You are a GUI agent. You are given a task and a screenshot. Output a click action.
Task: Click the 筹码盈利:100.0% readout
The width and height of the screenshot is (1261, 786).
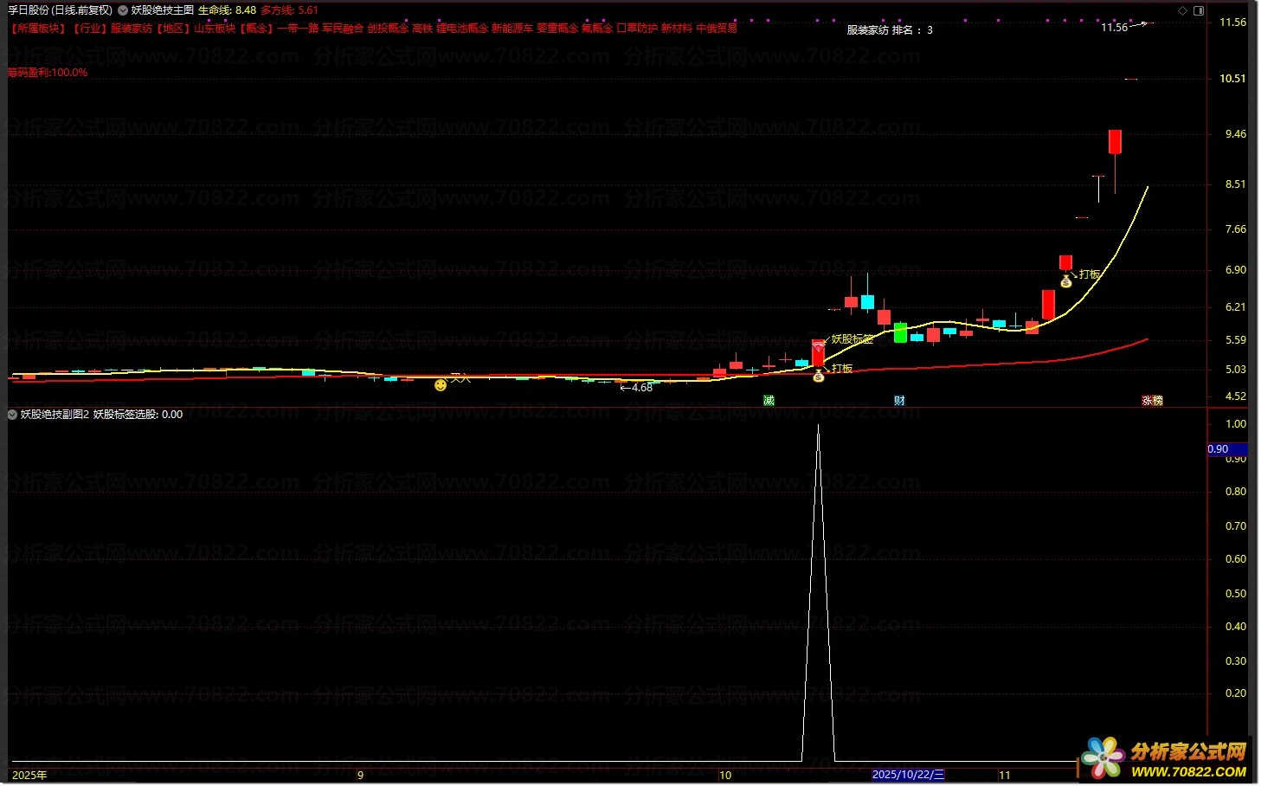pyautogui.click(x=48, y=73)
